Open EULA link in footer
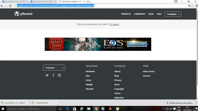The height and width of the screenshot is (111, 198). coord(117,84)
